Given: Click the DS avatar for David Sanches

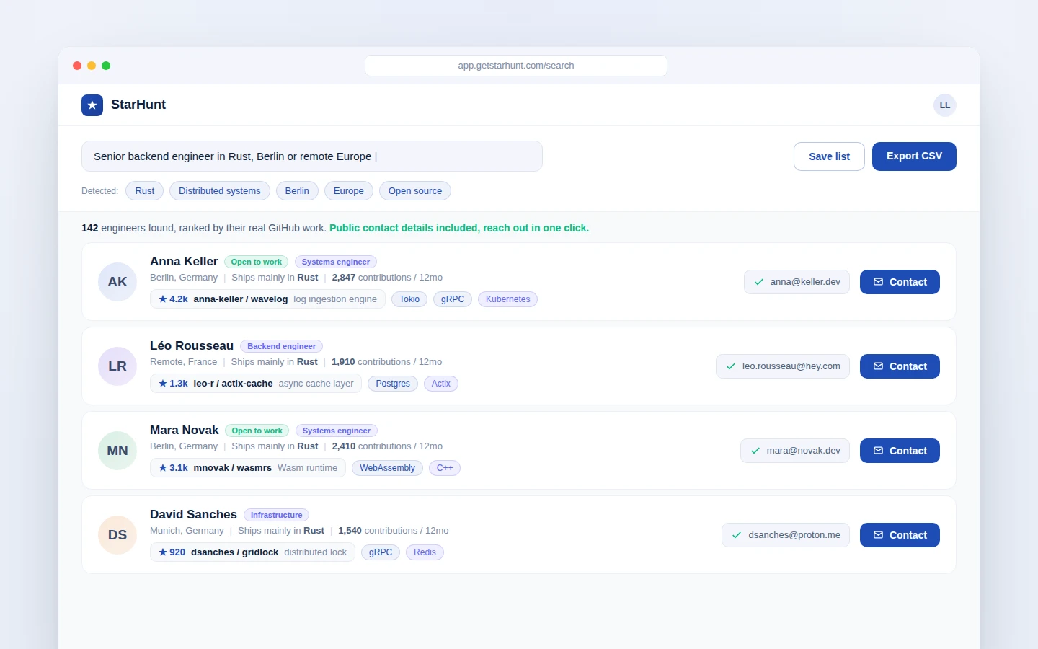Looking at the screenshot, I should point(117,535).
